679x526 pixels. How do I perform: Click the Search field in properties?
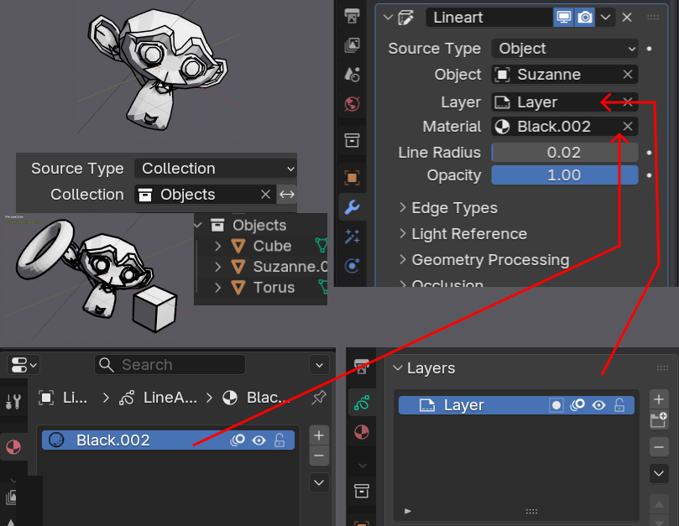coord(170,365)
